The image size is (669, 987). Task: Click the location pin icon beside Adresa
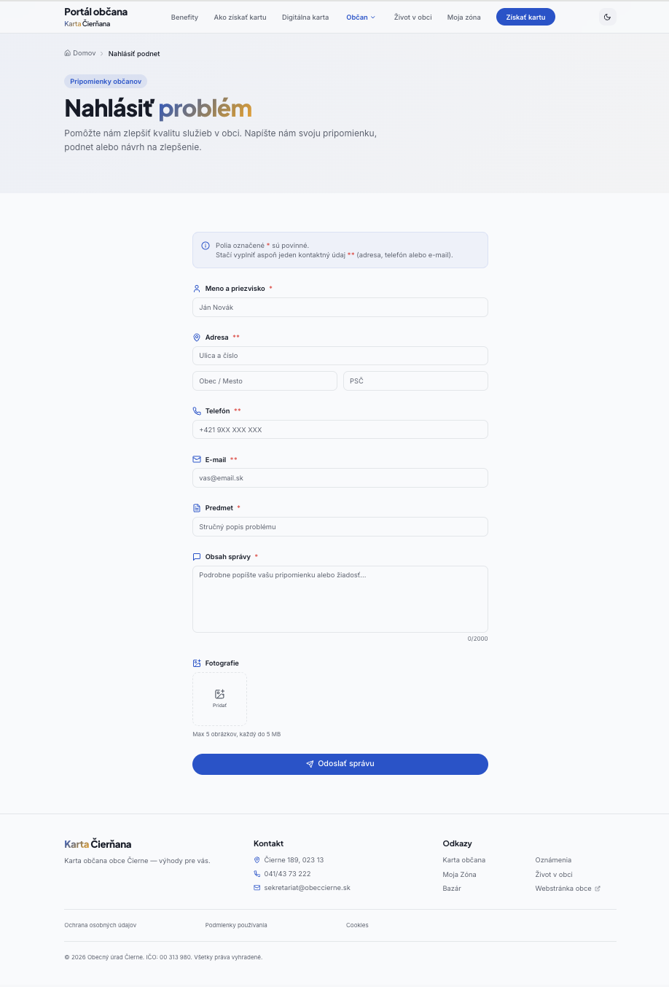pos(197,338)
